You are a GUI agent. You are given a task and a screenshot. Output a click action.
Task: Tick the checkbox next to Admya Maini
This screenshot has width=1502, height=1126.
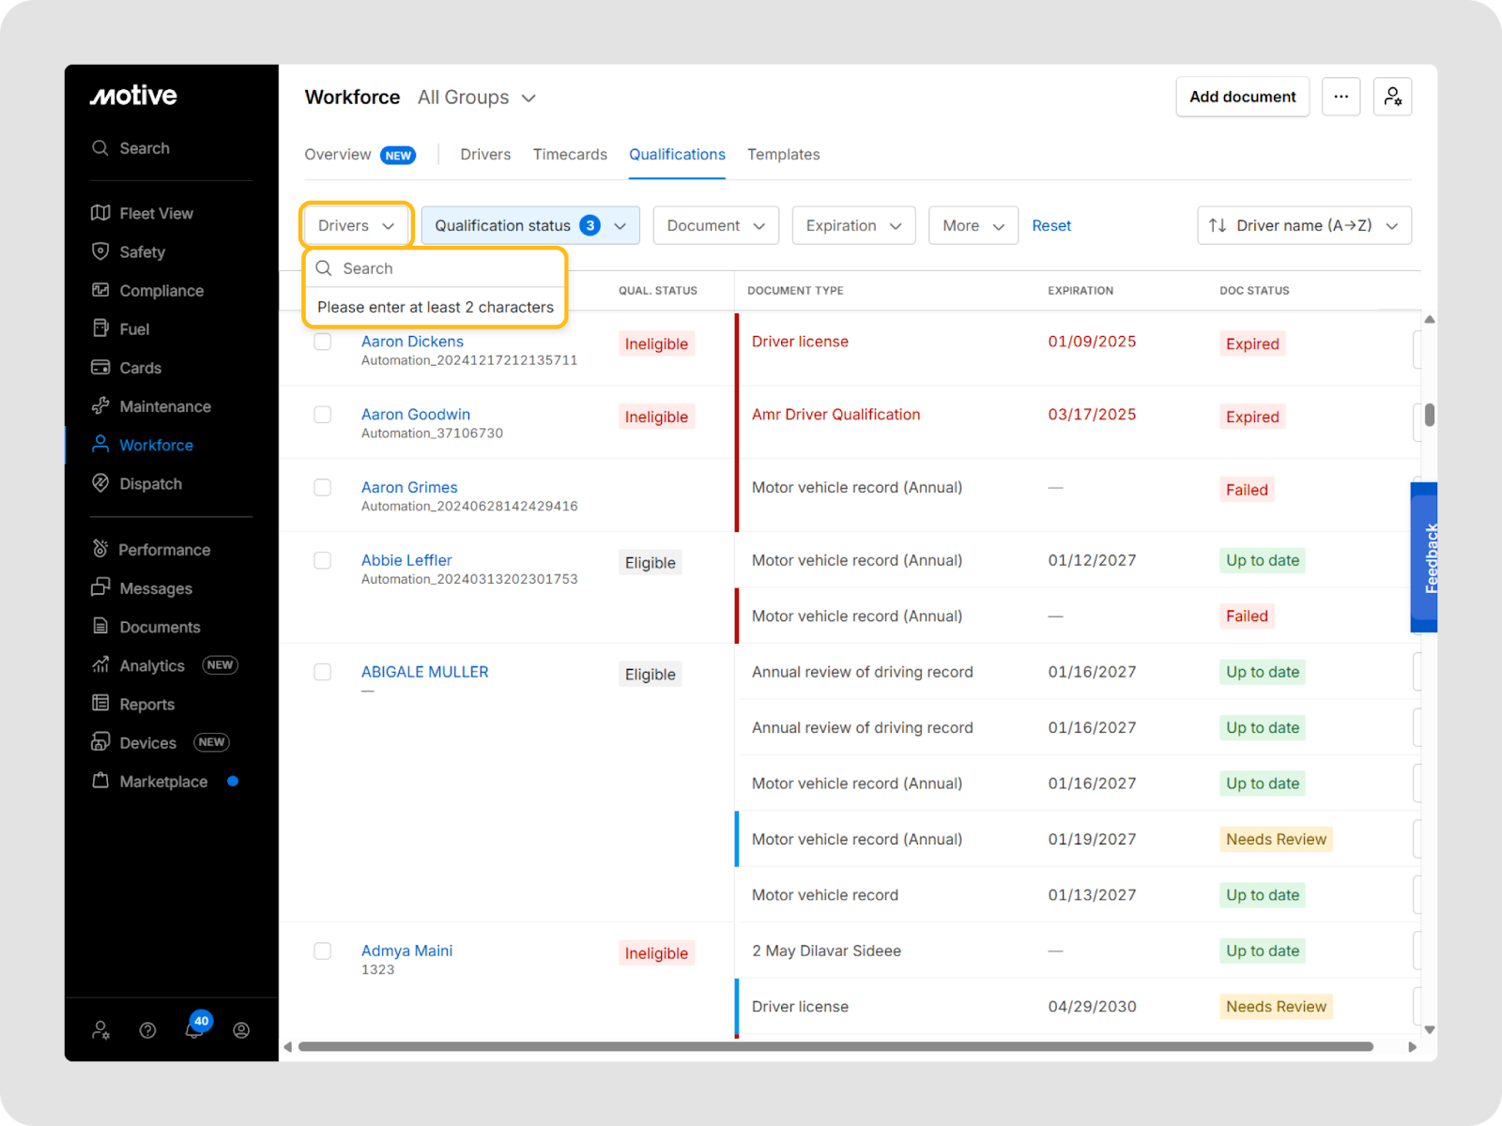322,951
